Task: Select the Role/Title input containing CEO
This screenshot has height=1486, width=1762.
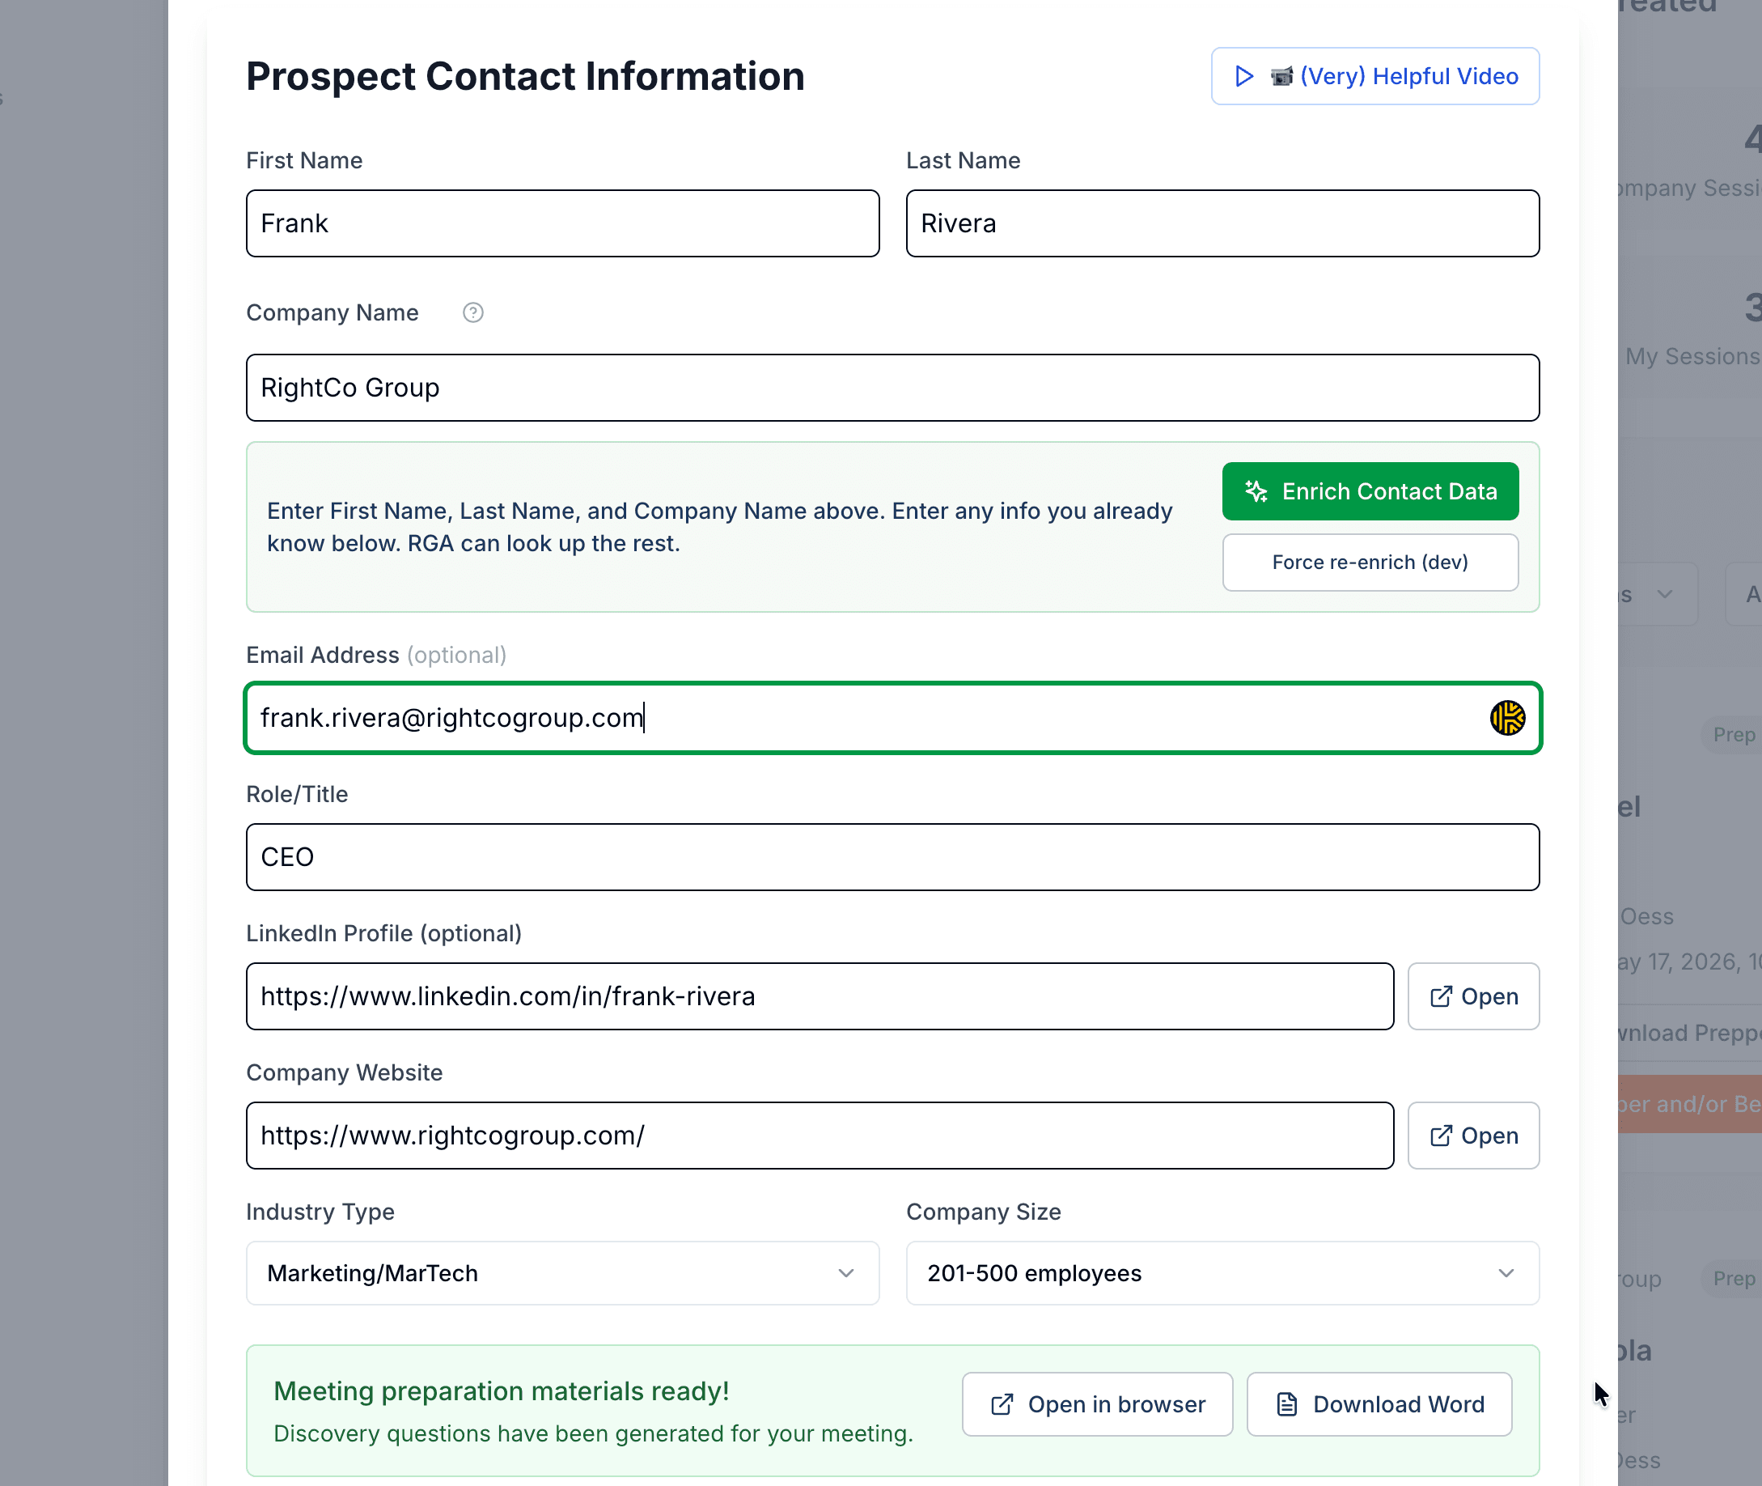Action: coord(892,857)
